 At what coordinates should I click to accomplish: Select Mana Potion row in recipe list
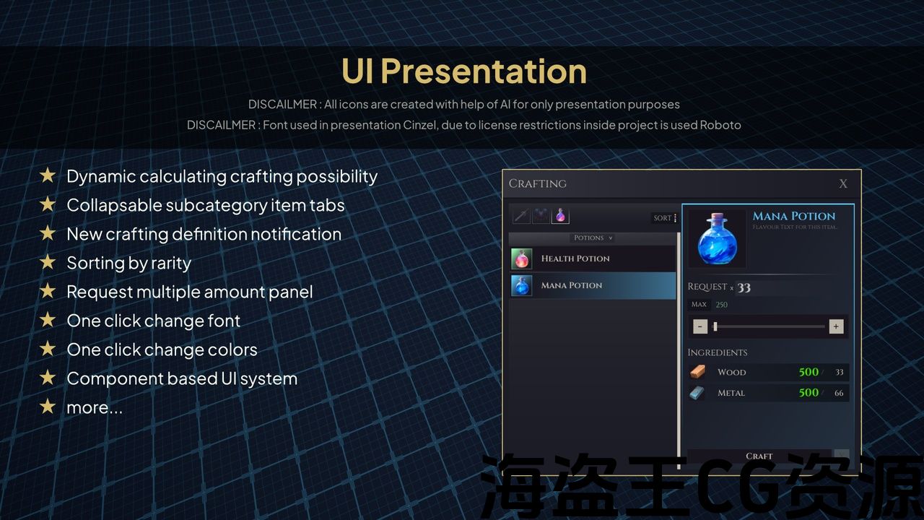pos(592,285)
